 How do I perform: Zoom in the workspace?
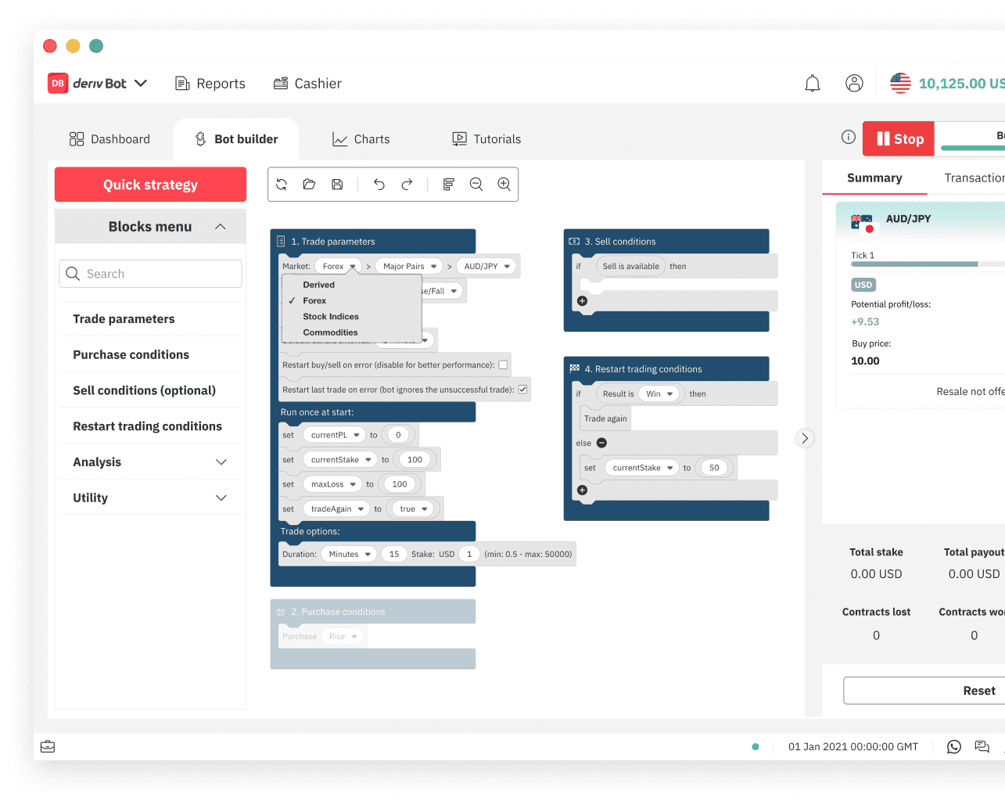504,185
